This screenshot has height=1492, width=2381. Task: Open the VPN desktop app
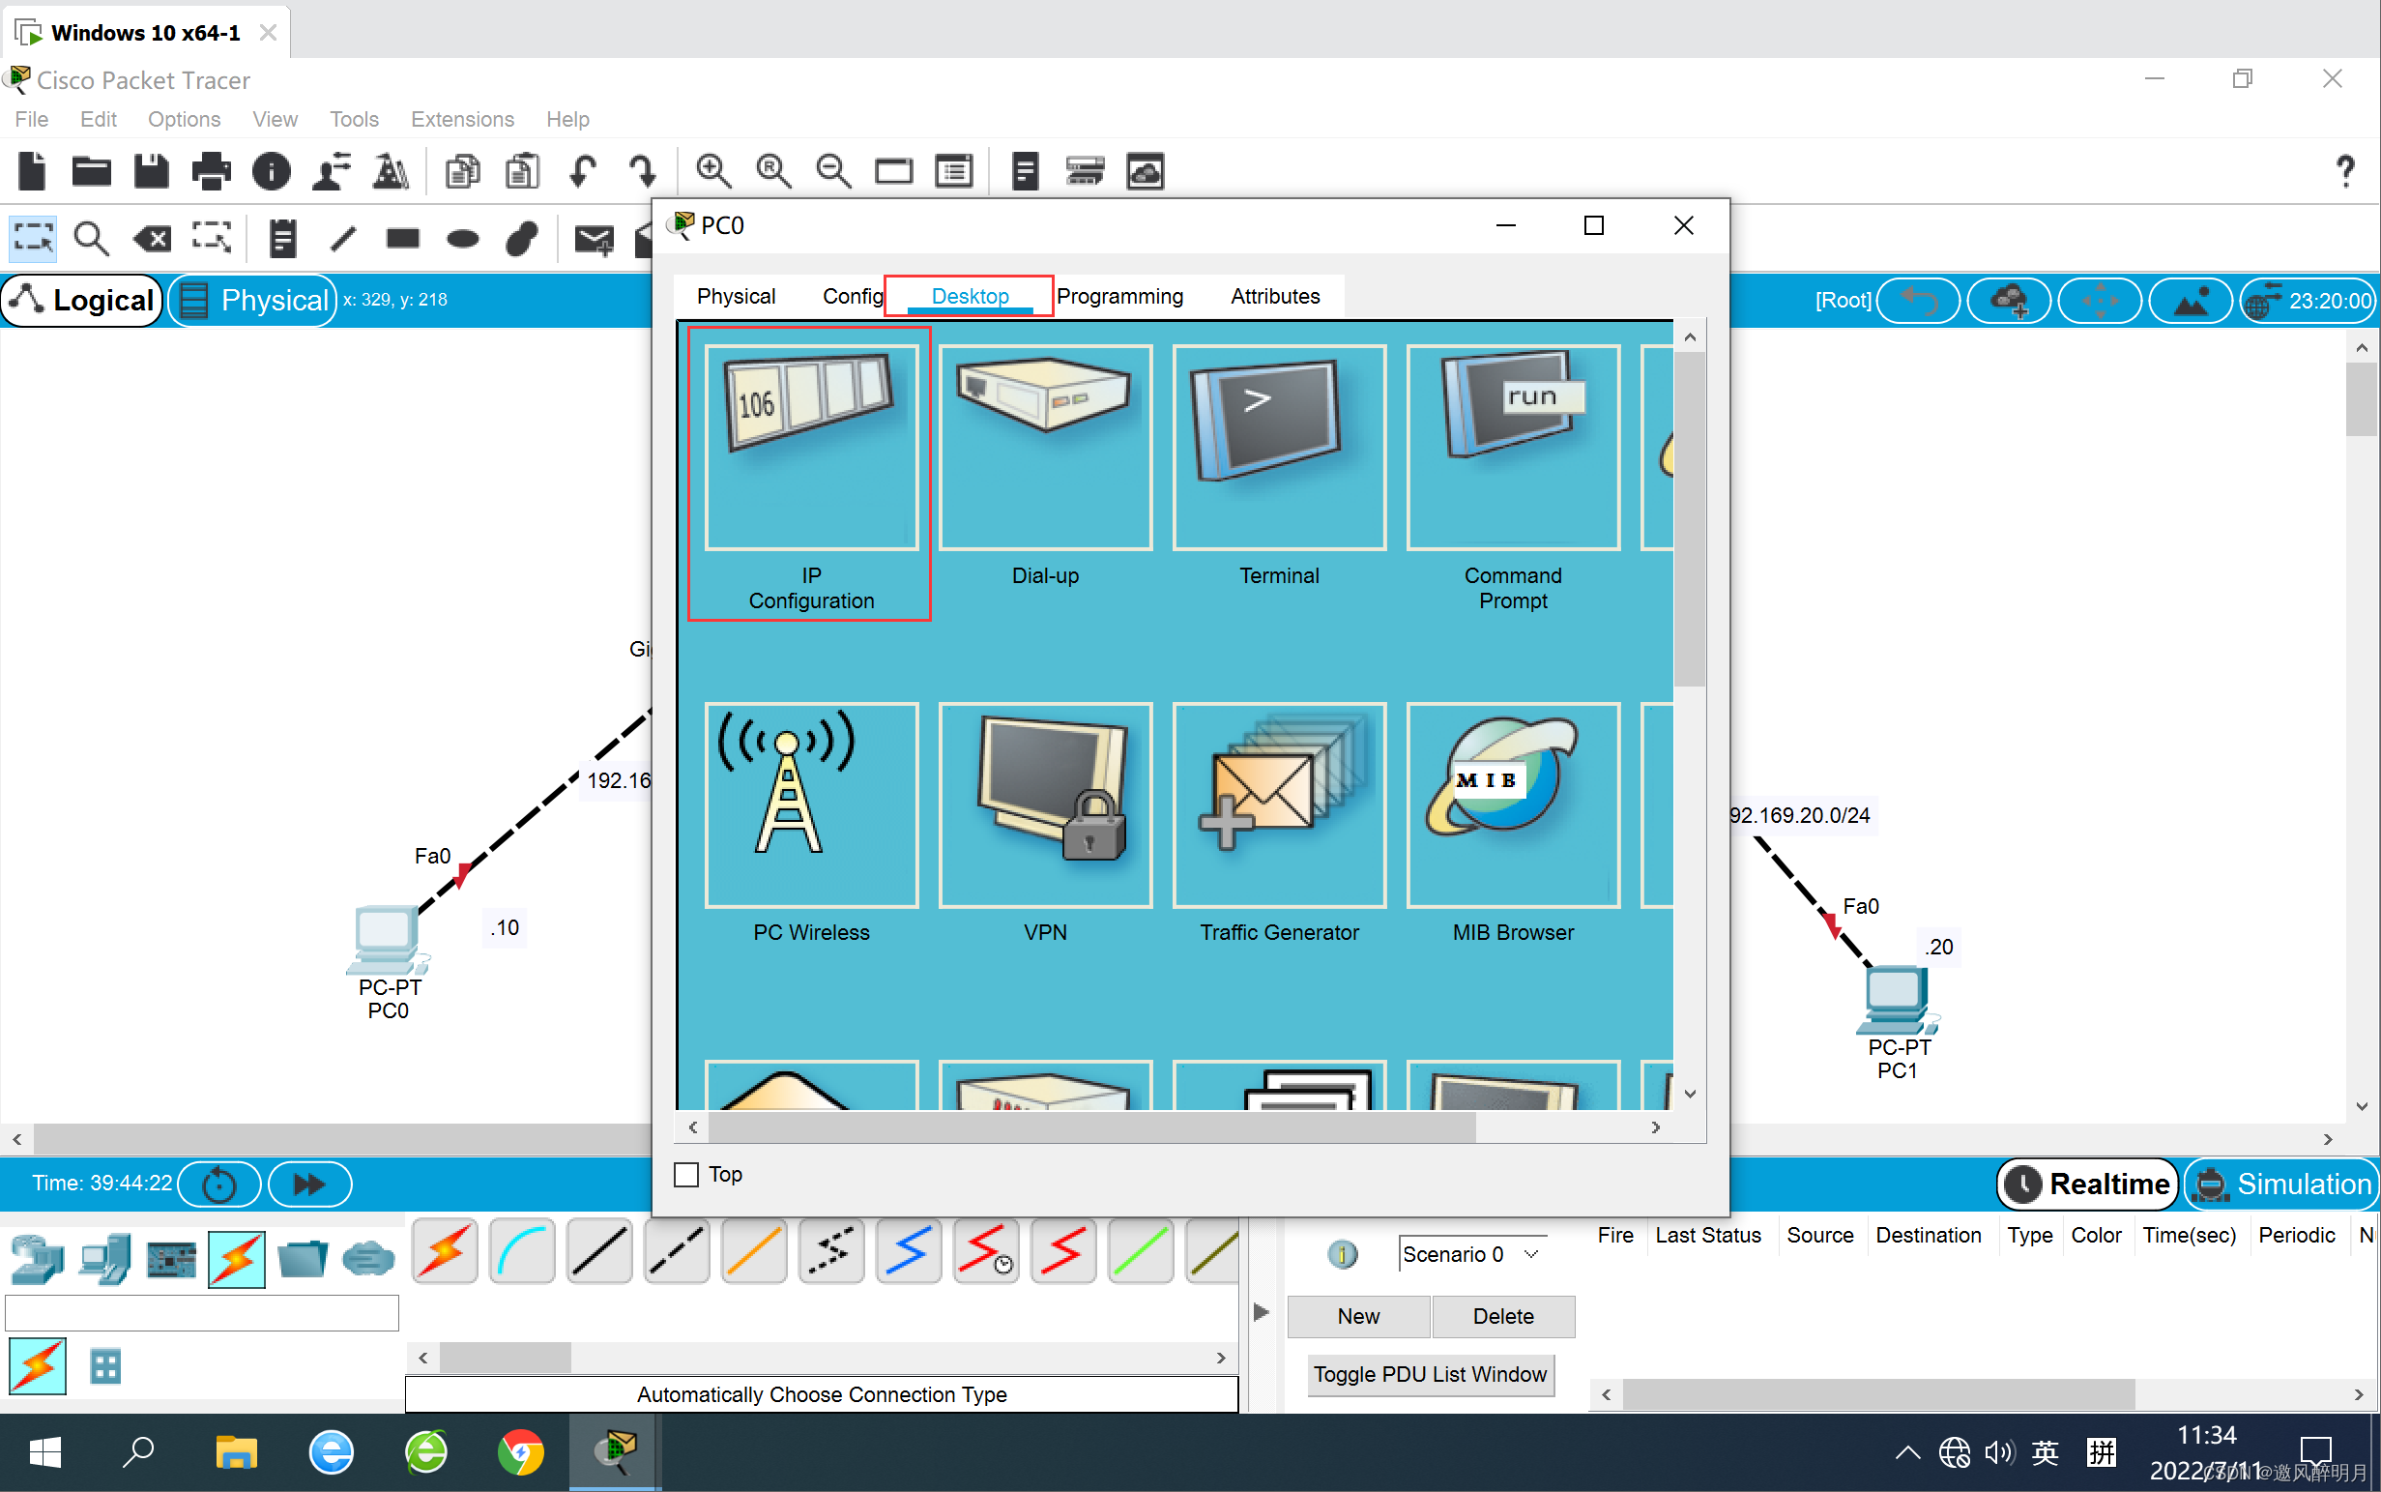(x=1044, y=805)
